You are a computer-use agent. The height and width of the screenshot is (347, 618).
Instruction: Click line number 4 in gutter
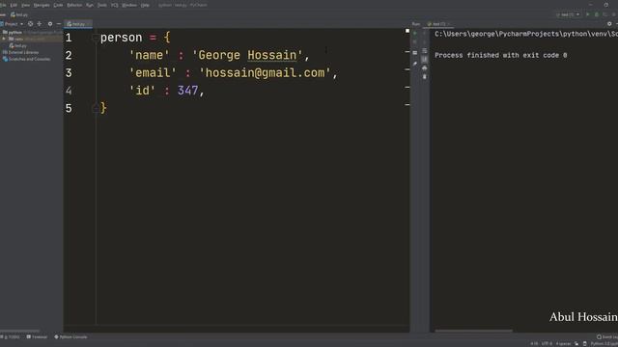coord(69,91)
